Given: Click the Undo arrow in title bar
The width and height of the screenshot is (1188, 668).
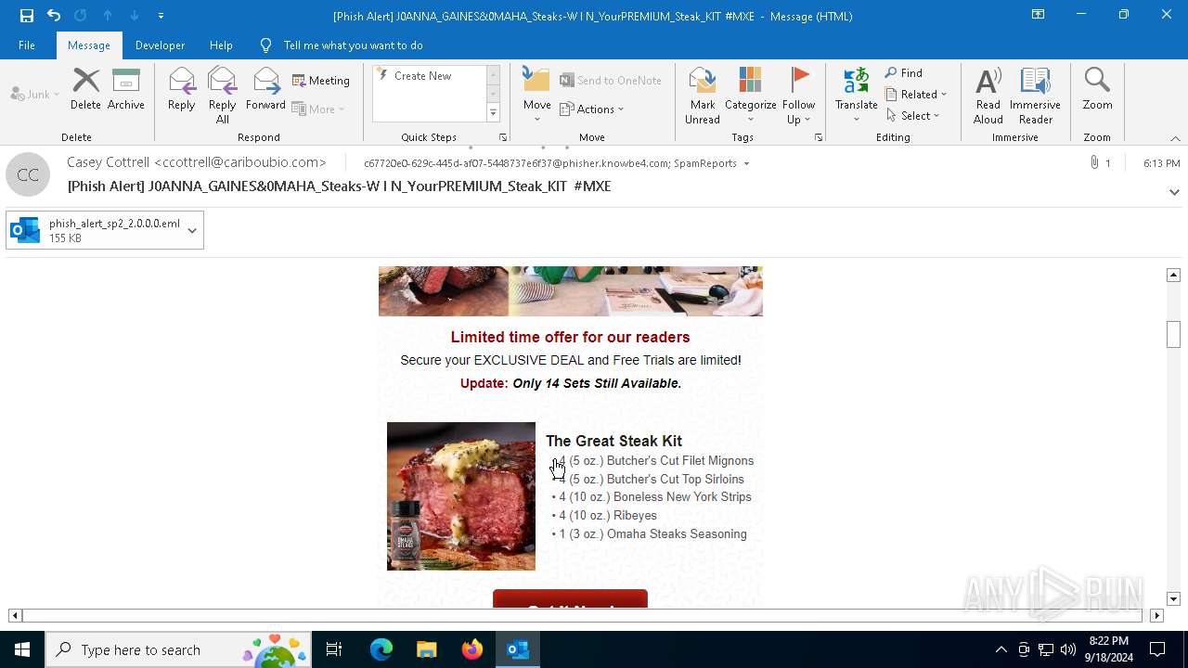Looking at the screenshot, I should tap(54, 16).
